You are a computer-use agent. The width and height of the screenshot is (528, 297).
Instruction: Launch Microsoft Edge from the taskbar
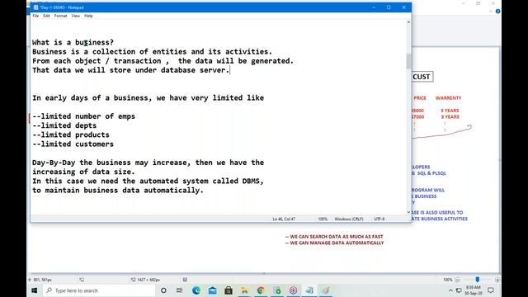coord(196,290)
